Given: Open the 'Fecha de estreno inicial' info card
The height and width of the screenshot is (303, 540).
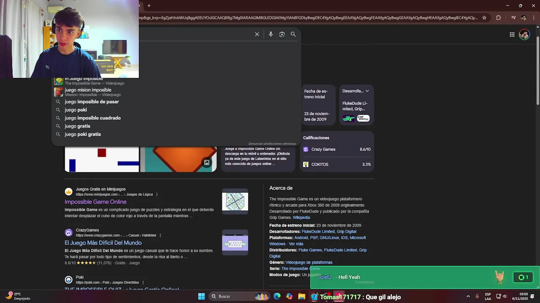Looking at the screenshot, I should click(318, 105).
